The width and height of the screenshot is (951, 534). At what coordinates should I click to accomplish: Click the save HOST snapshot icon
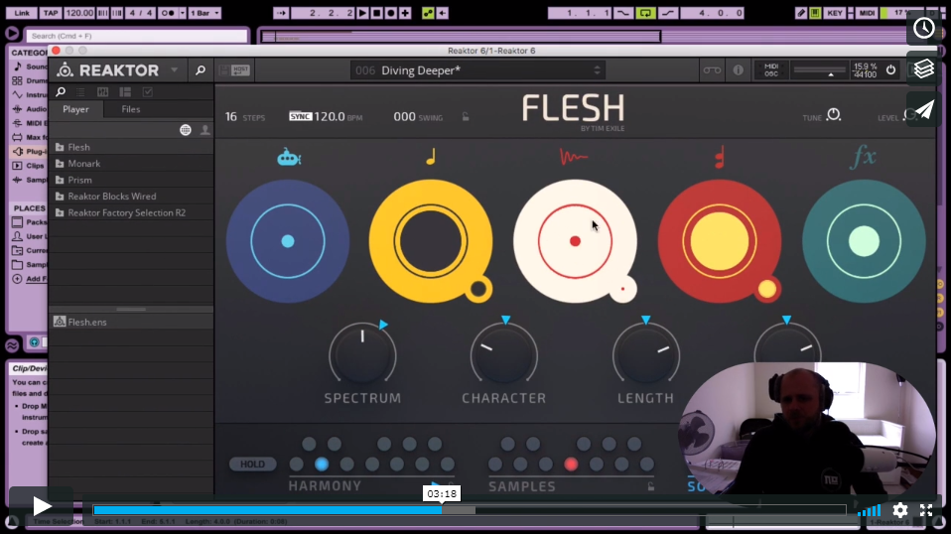(x=234, y=70)
